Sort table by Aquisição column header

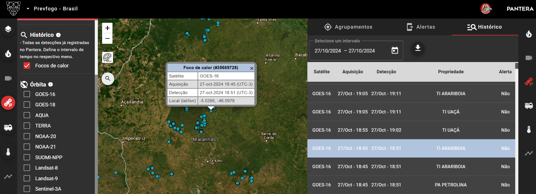353,72
